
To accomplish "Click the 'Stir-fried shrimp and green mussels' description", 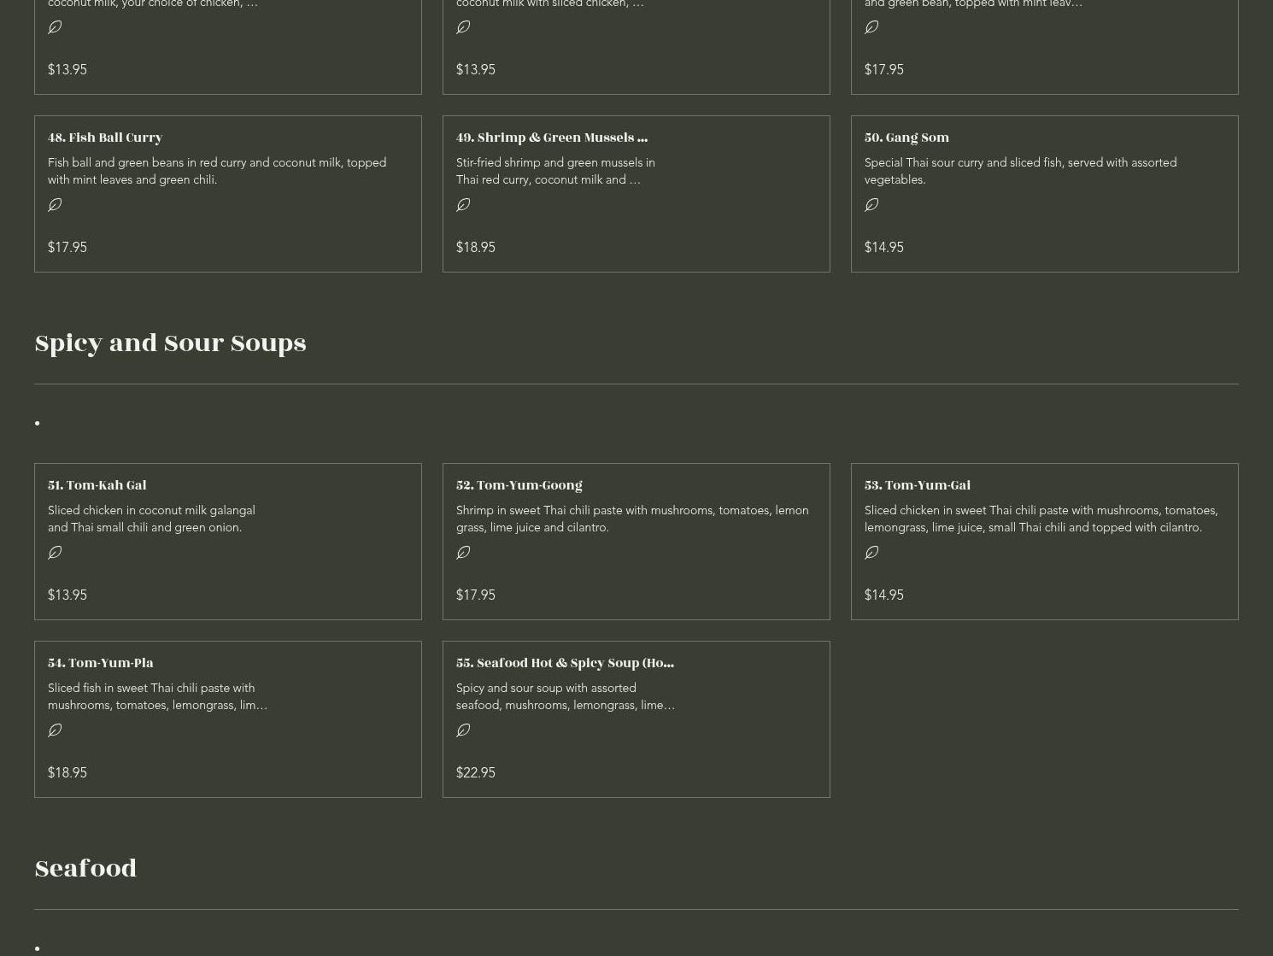I will 555,171.
